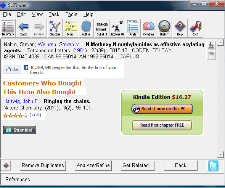Click the Facebook logo icon
This screenshot has height=188, width=225.
point(26,67)
